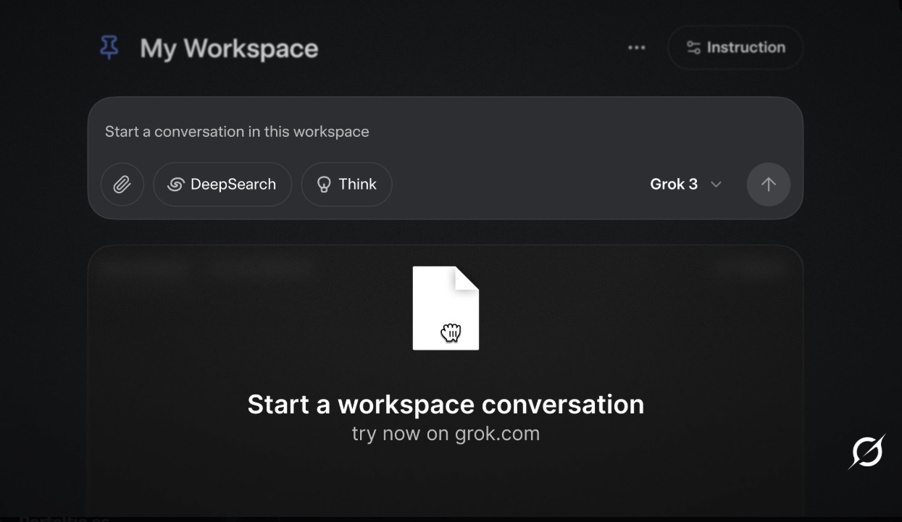Click the conversation input field
This screenshot has height=522, width=902.
pyautogui.click(x=446, y=132)
